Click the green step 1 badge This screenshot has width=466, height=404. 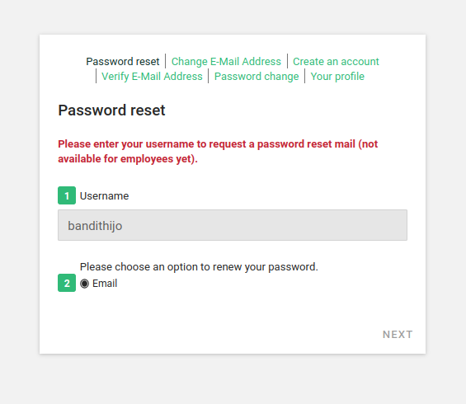tap(67, 195)
